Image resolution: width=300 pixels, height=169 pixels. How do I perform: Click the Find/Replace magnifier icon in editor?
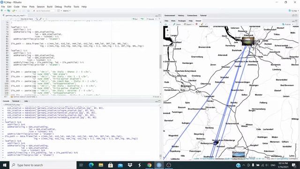coord(37,19)
